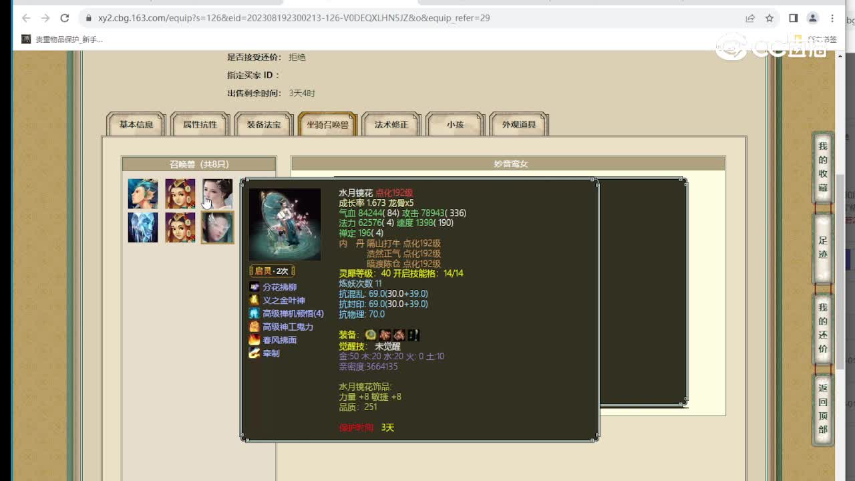Click the 分花拂柳 skill icon

[254, 287]
